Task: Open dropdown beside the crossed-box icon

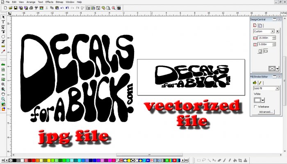Action: click(x=278, y=68)
